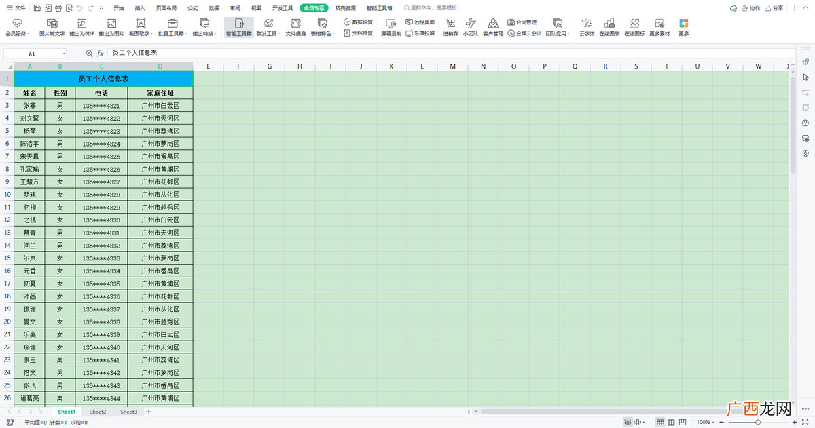This screenshot has width=815, height=428.
Task: Click the zoom magnifier icon beside fx
Action: coord(89,53)
